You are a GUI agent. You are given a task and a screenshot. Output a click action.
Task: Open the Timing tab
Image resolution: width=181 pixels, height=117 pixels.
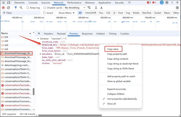tap(113, 34)
